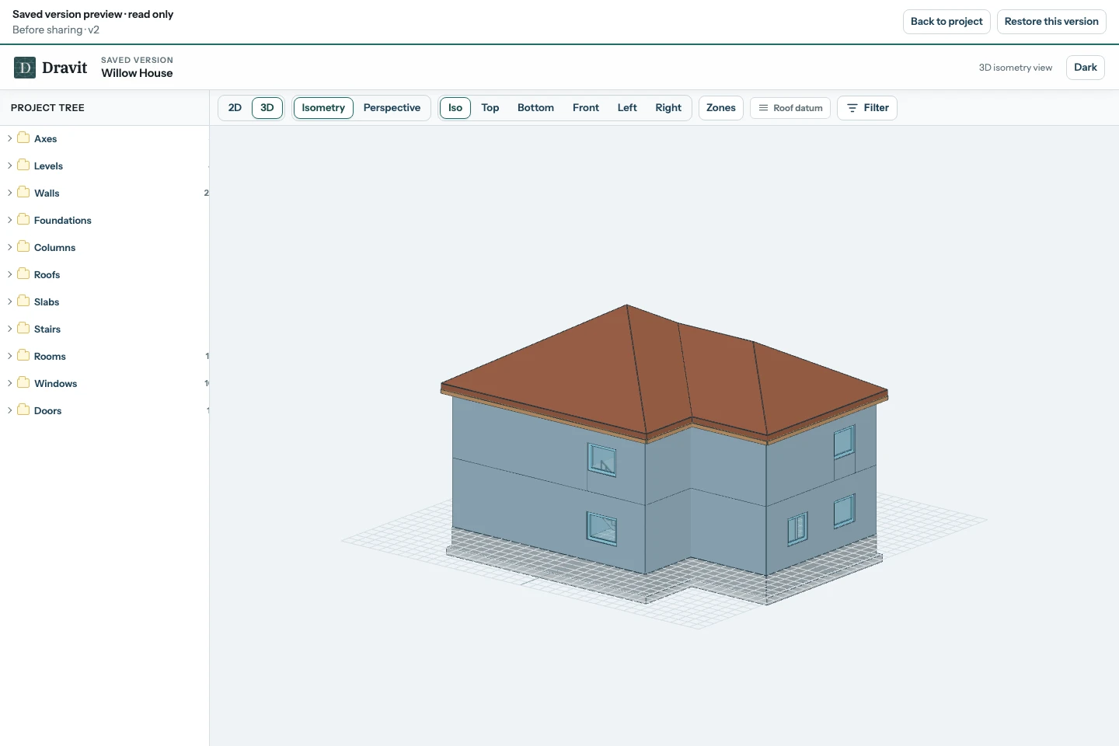Click the Foundations folder icon
This screenshot has width=1119, height=746.
tap(23, 220)
